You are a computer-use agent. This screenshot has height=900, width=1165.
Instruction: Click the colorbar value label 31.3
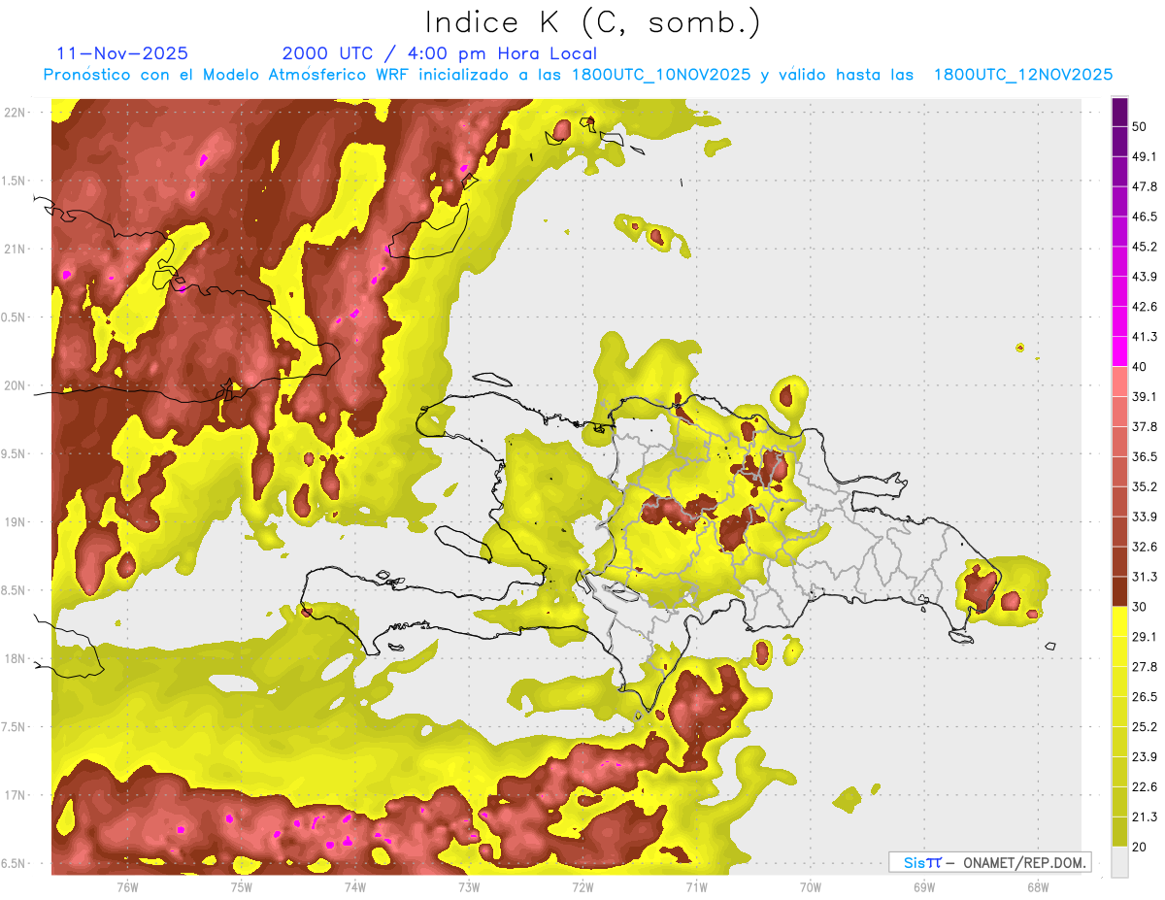(x=1144, y=577)
